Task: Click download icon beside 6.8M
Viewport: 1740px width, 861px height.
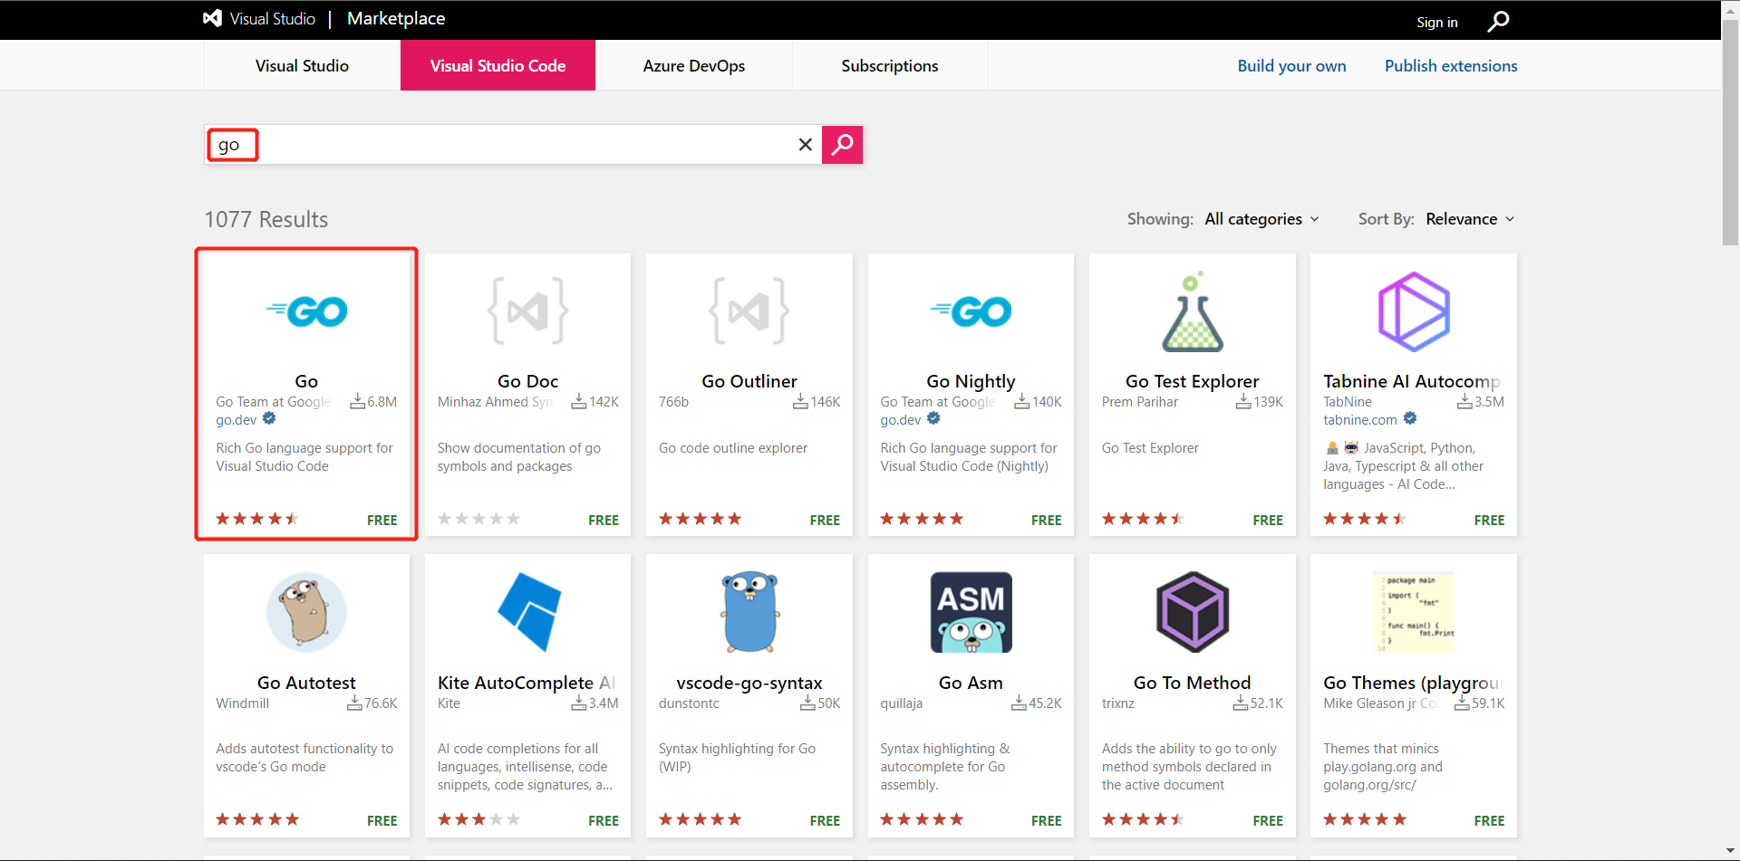Action: point(357,401)
